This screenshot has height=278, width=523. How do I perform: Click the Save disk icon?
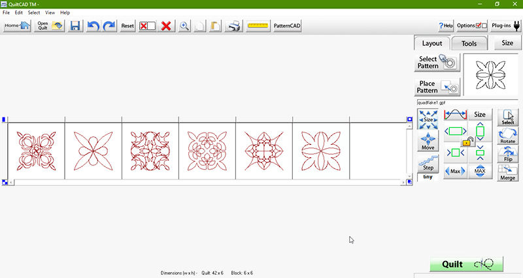75,26
